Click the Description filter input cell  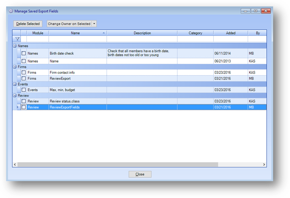tap(142, 39)
